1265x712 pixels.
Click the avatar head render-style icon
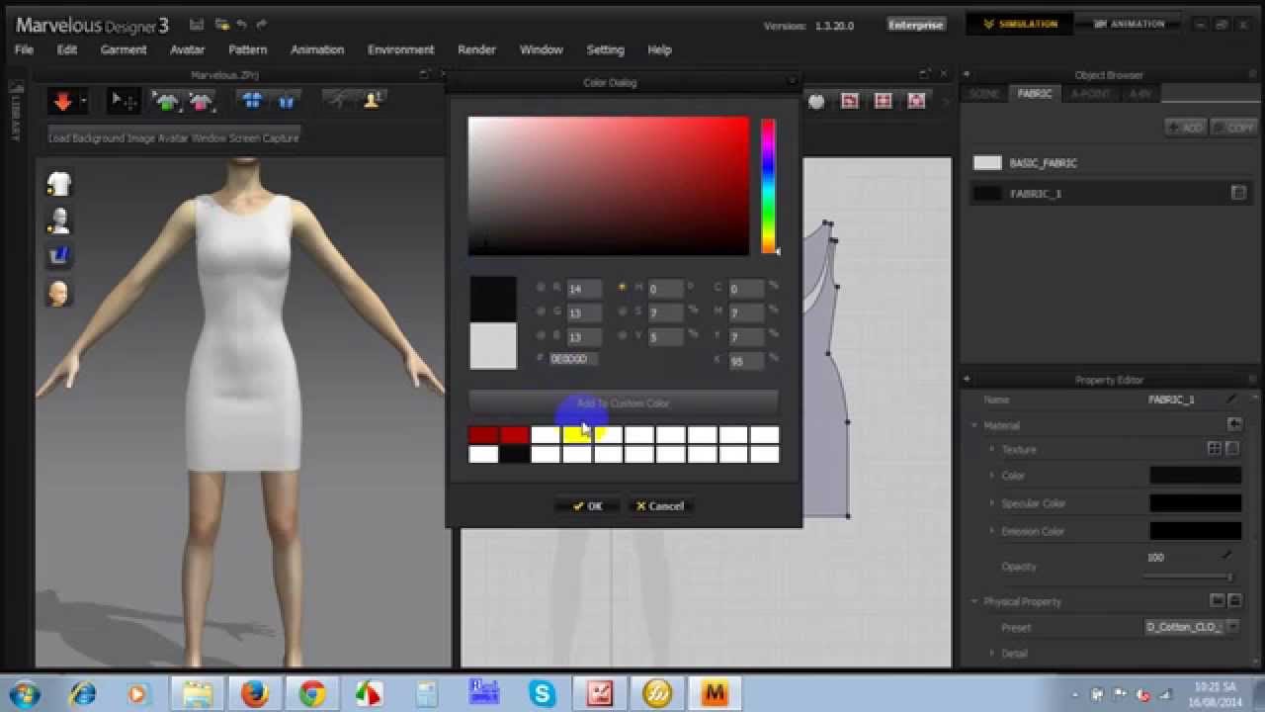pos(59,293)
